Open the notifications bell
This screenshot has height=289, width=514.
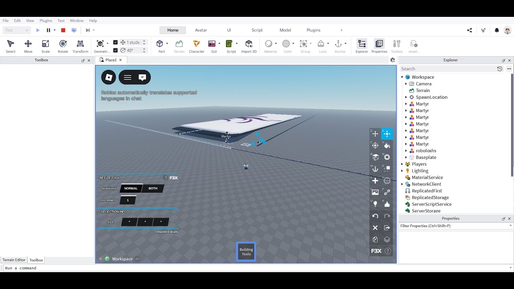coord(497,30)
